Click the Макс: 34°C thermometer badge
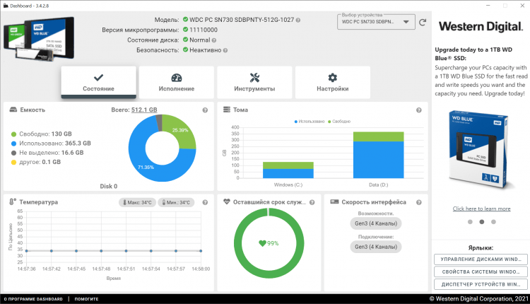The width and height of the screenshot is (530, 304). click(136, 202)
